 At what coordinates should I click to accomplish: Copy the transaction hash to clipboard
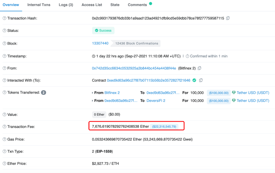228,18
